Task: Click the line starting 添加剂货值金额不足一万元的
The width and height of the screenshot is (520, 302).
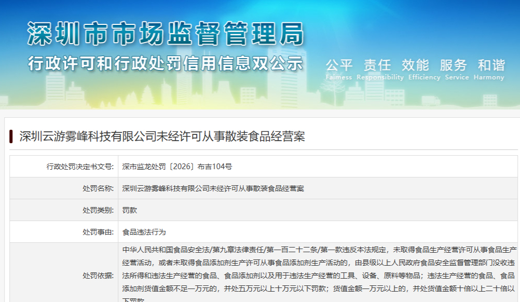Action: tap(318, 289)
